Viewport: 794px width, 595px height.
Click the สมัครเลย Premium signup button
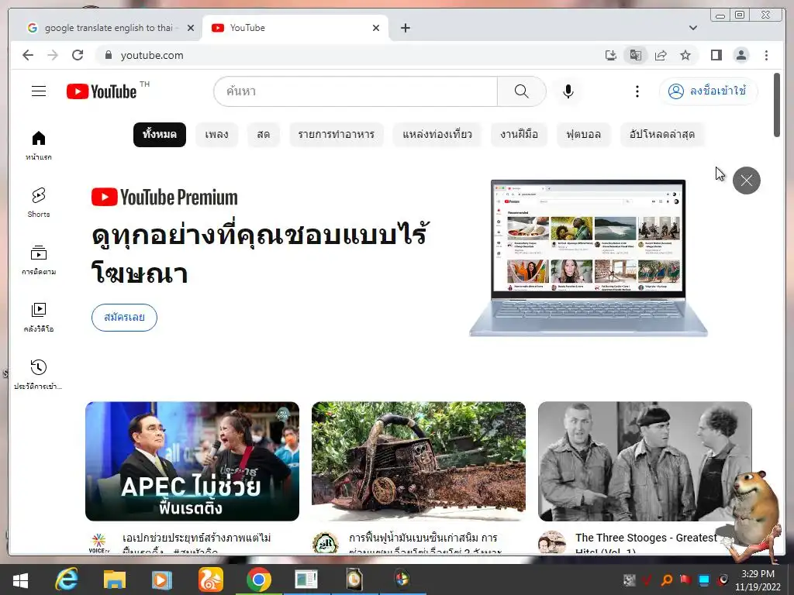pos(124,317)
